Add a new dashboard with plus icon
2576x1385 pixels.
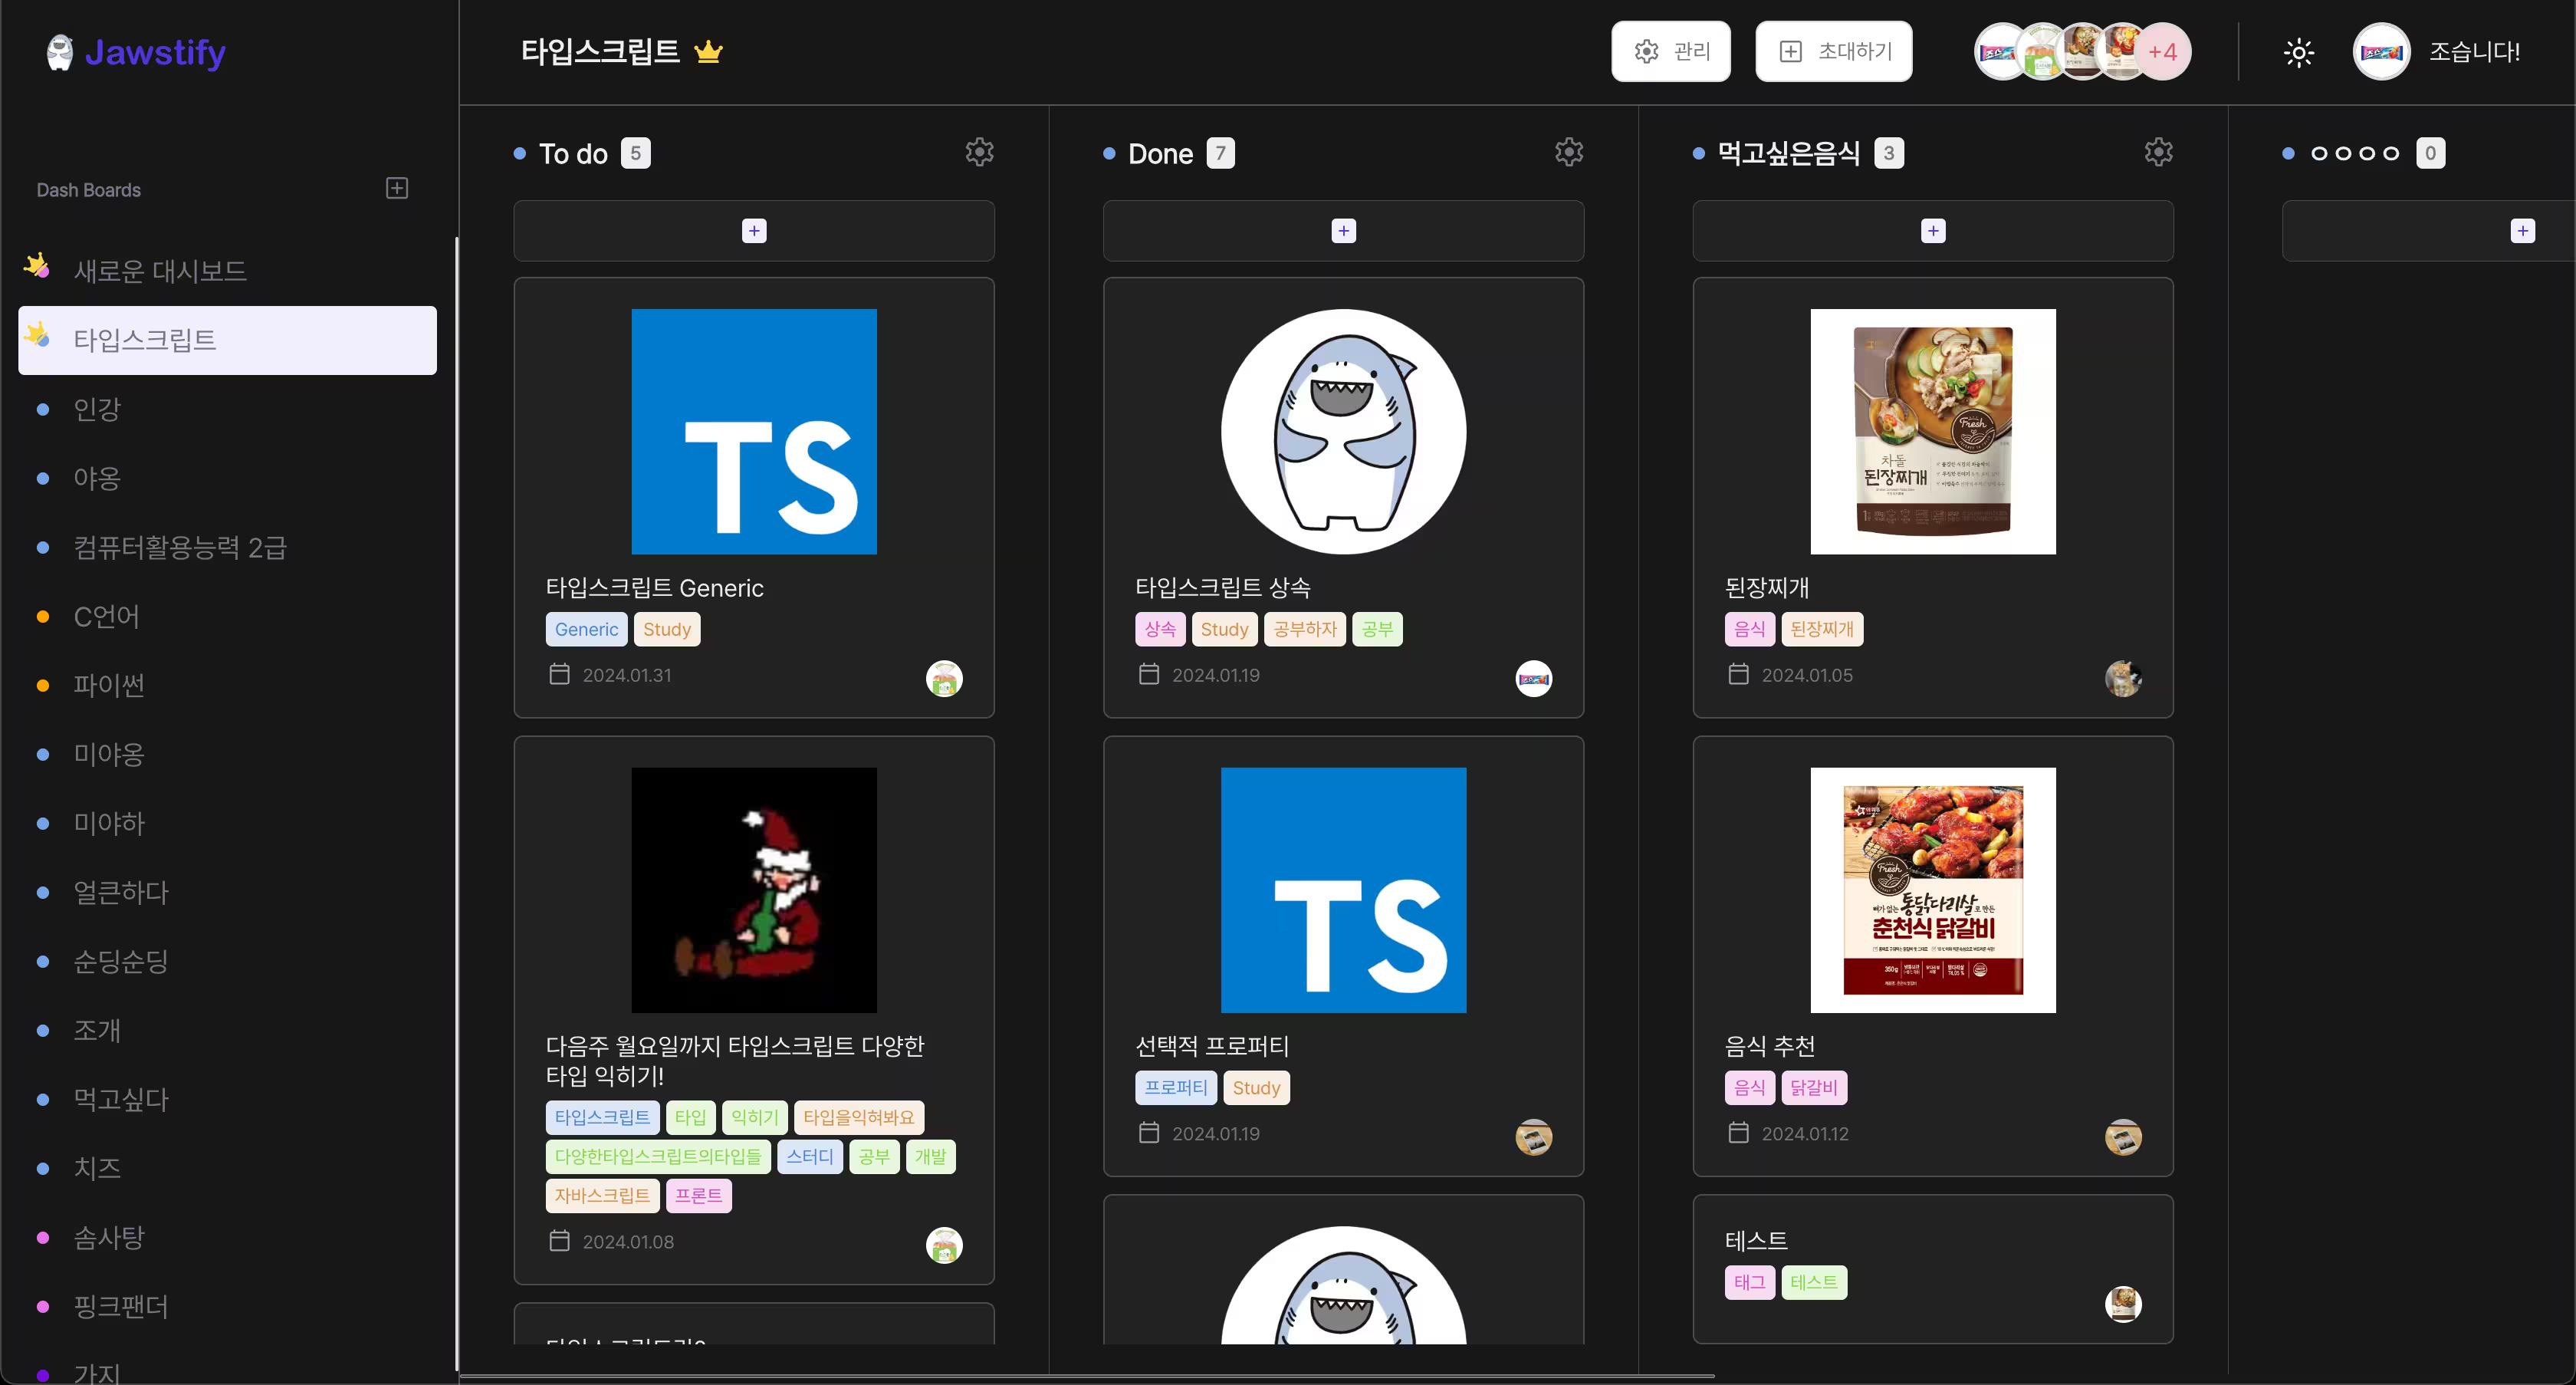(397, 188)
